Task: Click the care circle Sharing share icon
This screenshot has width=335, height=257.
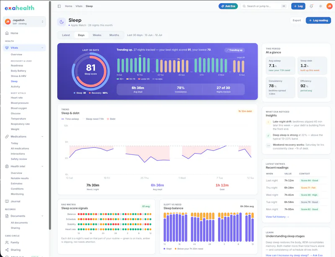Action: (7, 250)
